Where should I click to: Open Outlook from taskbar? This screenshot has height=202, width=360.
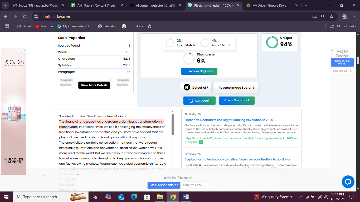tap(121, 197)
